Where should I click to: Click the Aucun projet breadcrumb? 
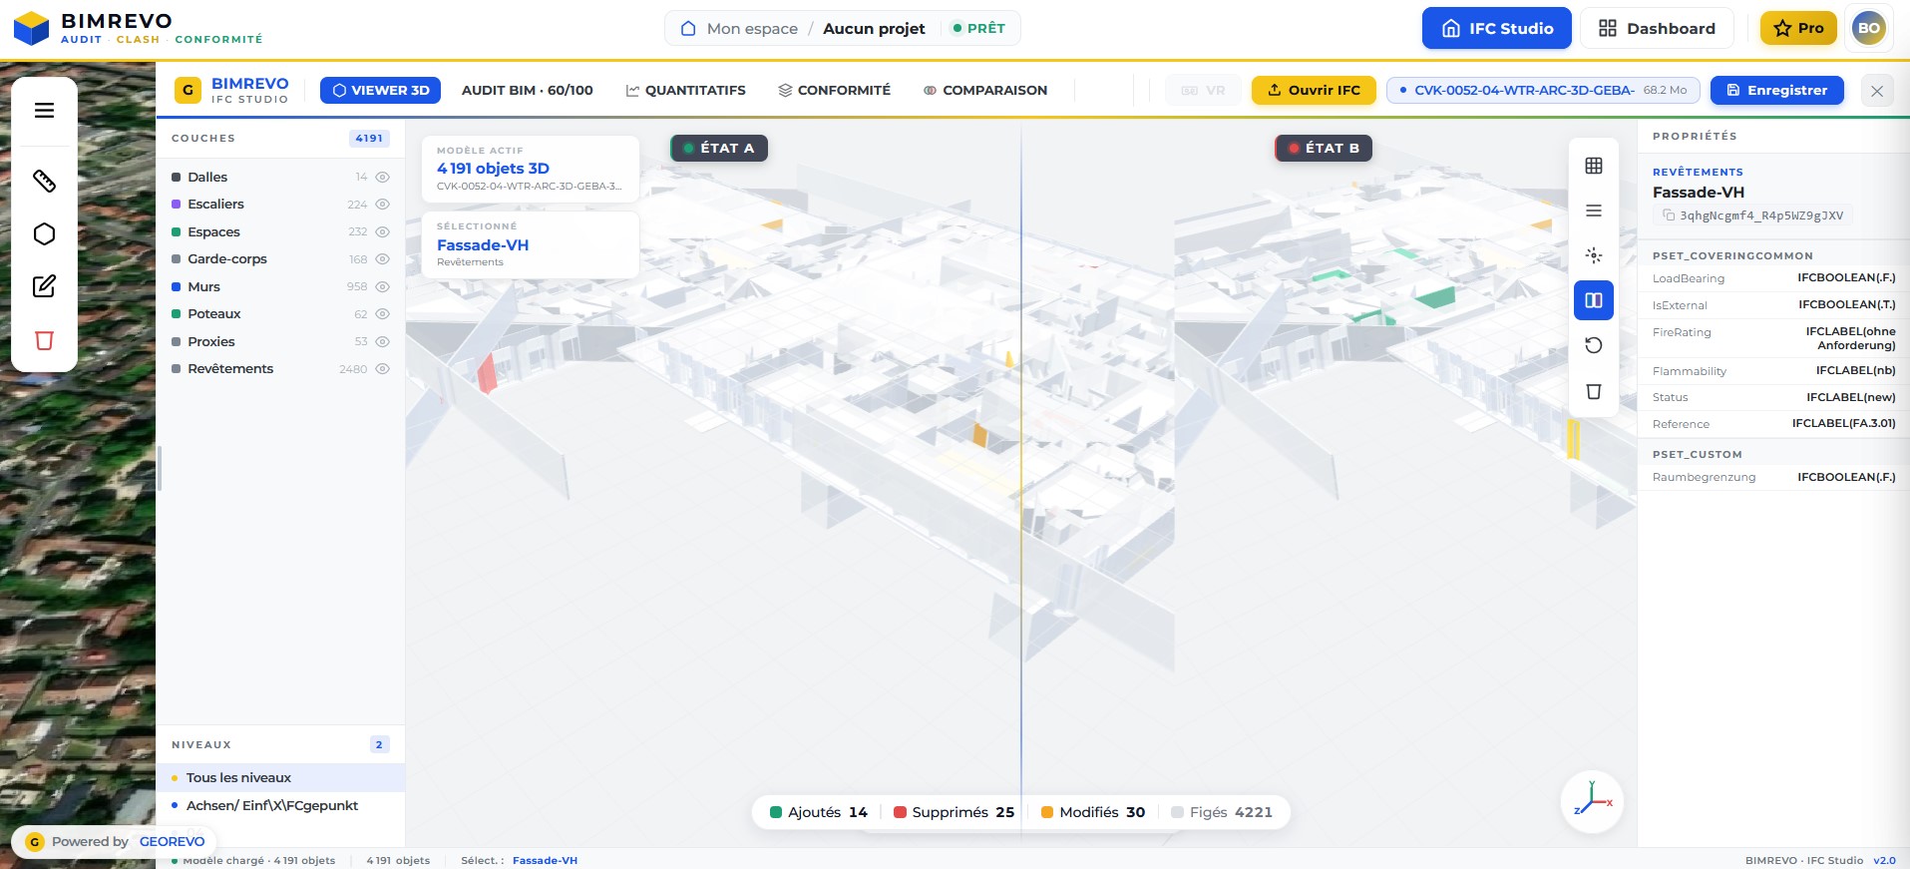click(x=874, y=28)
